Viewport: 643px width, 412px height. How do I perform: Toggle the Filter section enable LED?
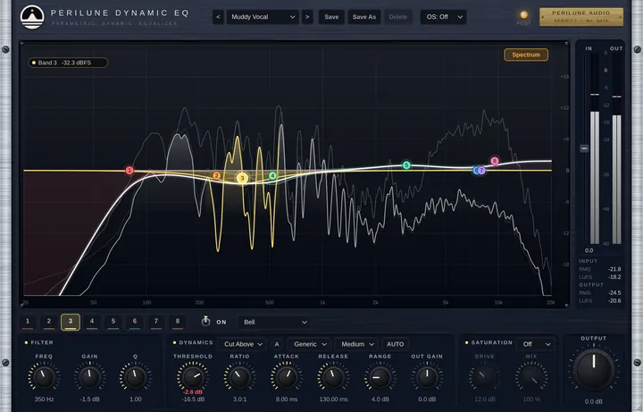[26, 342]
